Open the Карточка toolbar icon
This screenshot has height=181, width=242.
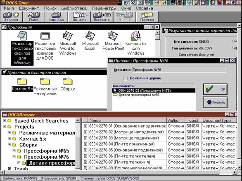click(57, 17)
